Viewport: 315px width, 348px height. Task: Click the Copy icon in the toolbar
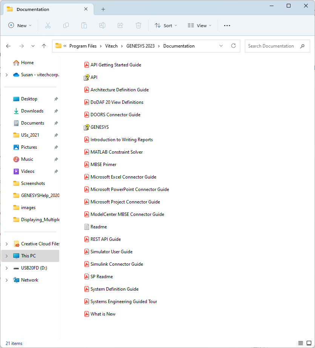[x=66, y=25]
